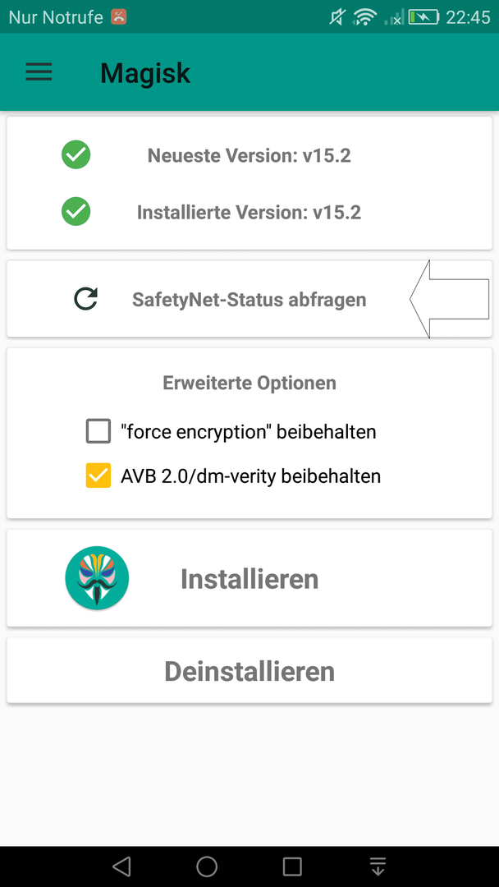Hide the navigation bar with the down-arrow icon
This screenshot has height=887, width=499.
click(x=378, y=866)
